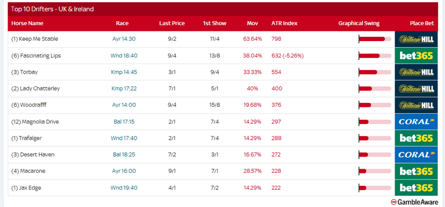Click bet365 logo for Trafalger row
This screenshot has height=207, width=445.
(x=416, y=138)
